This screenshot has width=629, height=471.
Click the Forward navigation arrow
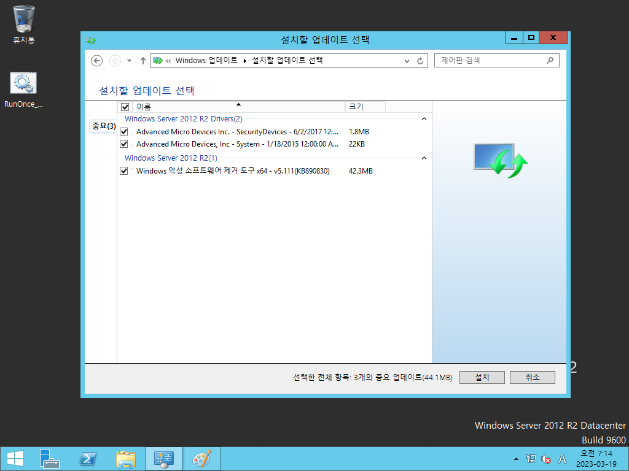click(115, 61)
